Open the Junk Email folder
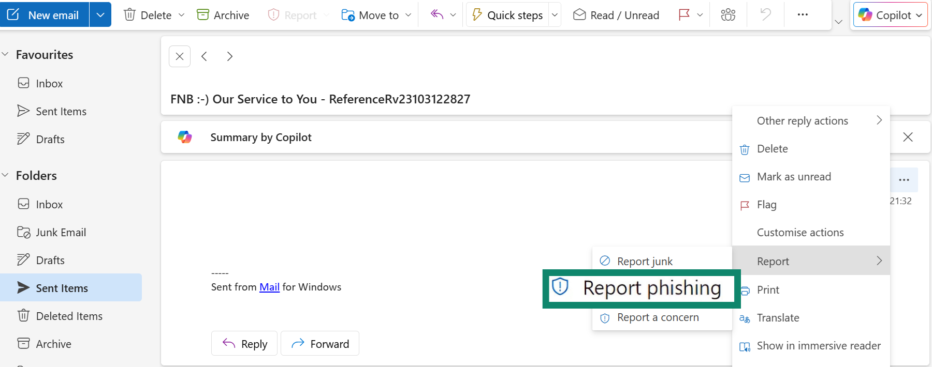The width and height of the screenshot is (932, 367). (x=61, y=233)
